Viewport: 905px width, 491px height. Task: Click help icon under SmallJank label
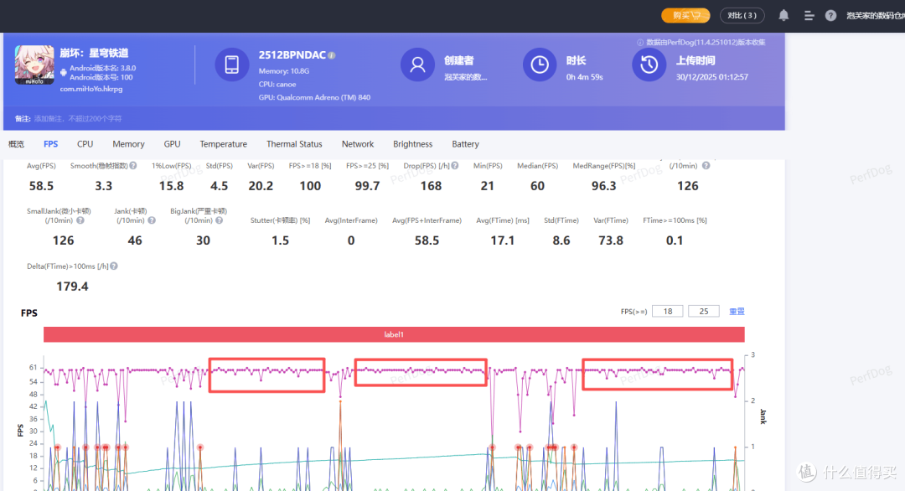pos(80,220)
